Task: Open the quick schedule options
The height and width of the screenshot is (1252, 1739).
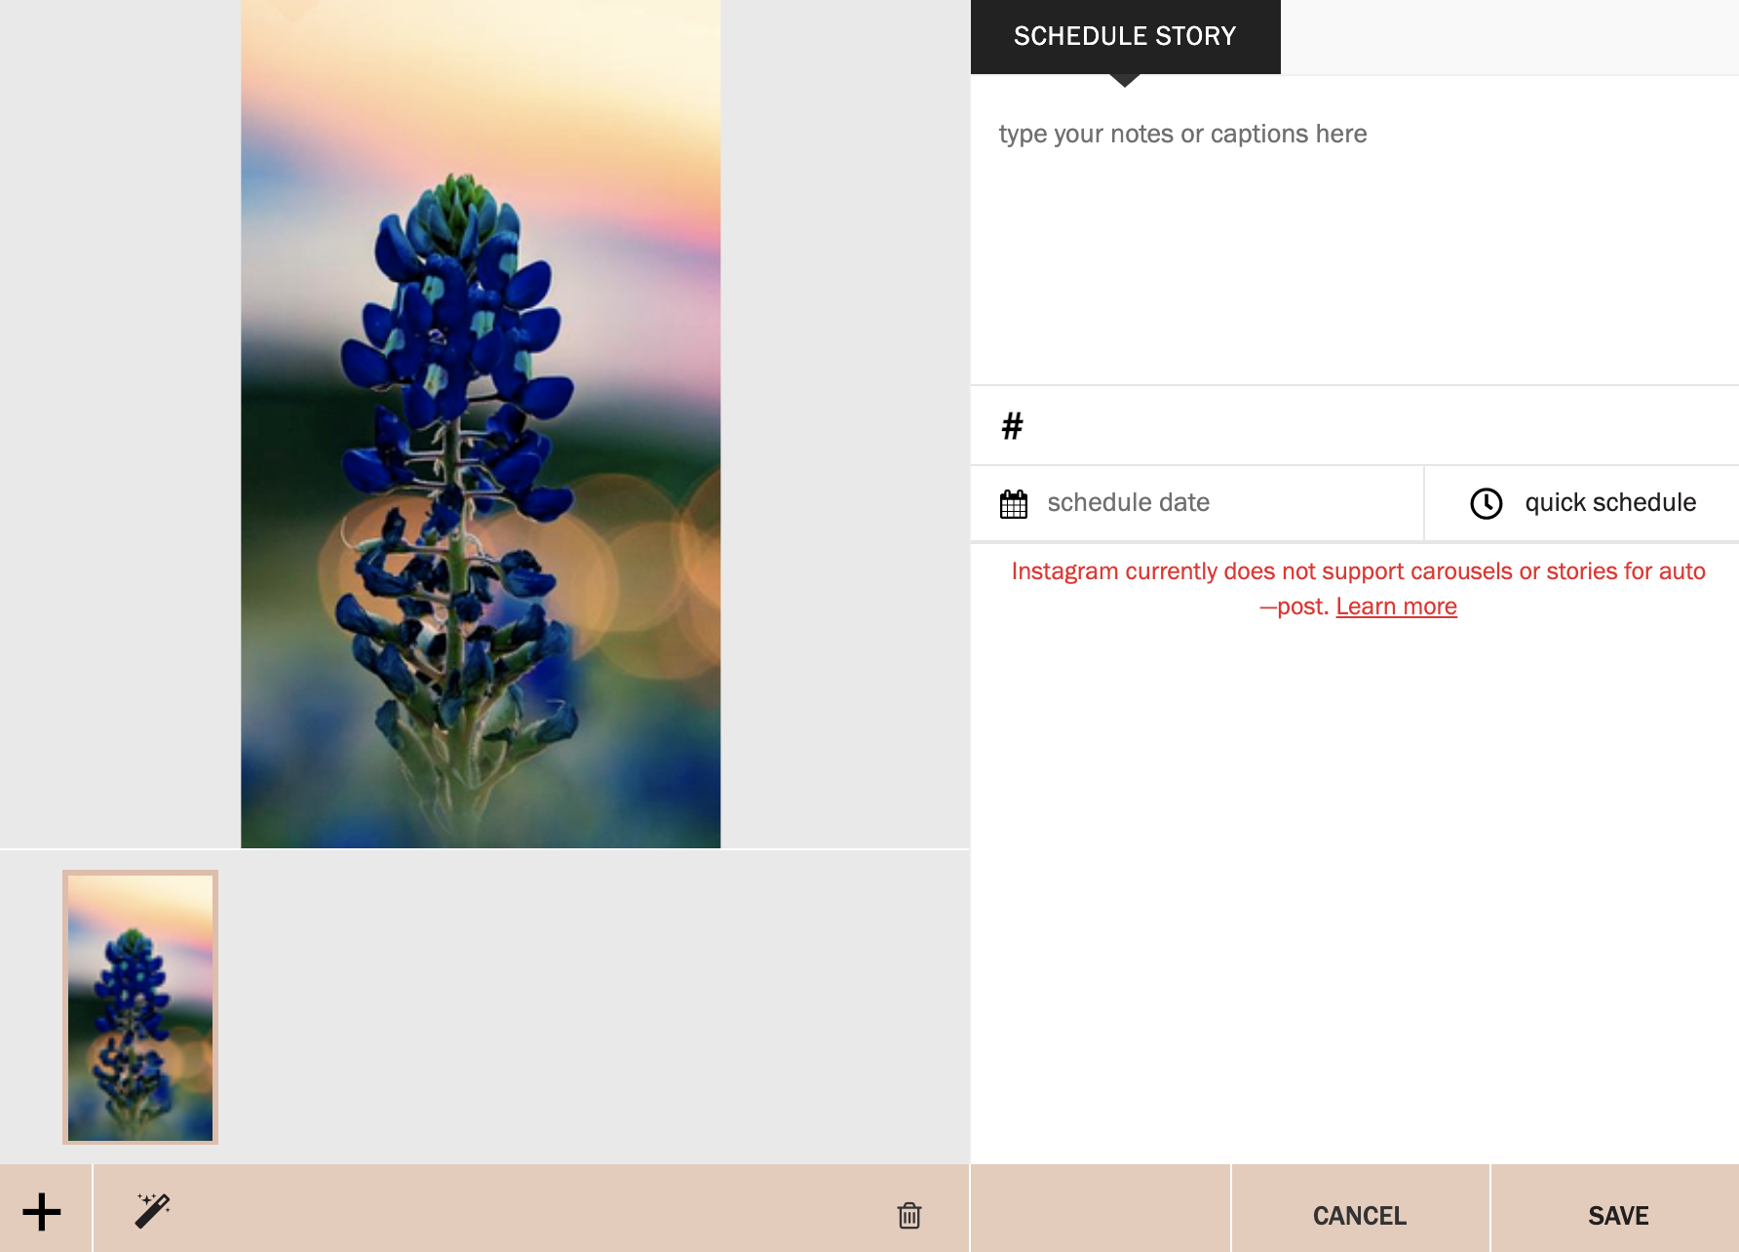Action: pos(1582,503)
